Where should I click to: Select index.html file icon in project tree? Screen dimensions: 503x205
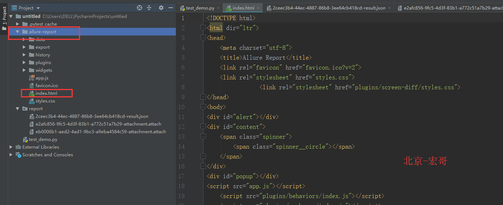[32, 93]
